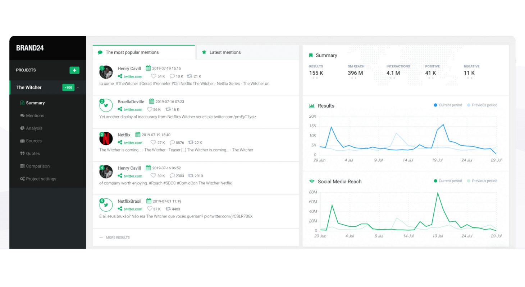525x287 pixels.
Task: Click the calendar icon beside 2019-07-16 07:23
Action: (x=151, y=102)
